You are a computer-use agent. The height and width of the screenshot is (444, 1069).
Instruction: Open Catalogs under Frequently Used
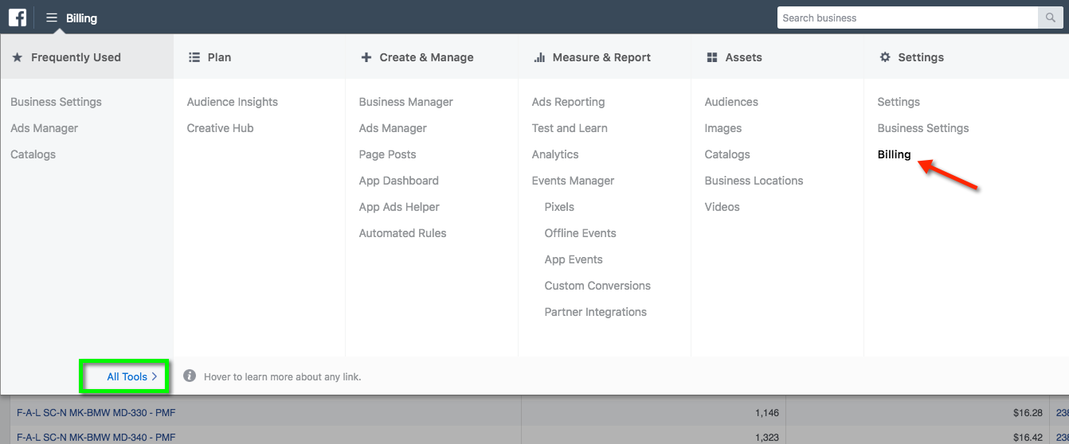33,154
